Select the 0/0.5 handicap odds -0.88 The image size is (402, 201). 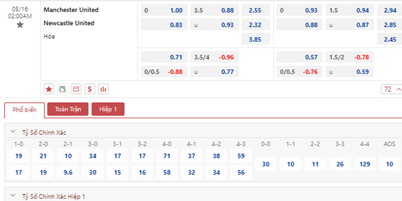click(x=164, y=71)
